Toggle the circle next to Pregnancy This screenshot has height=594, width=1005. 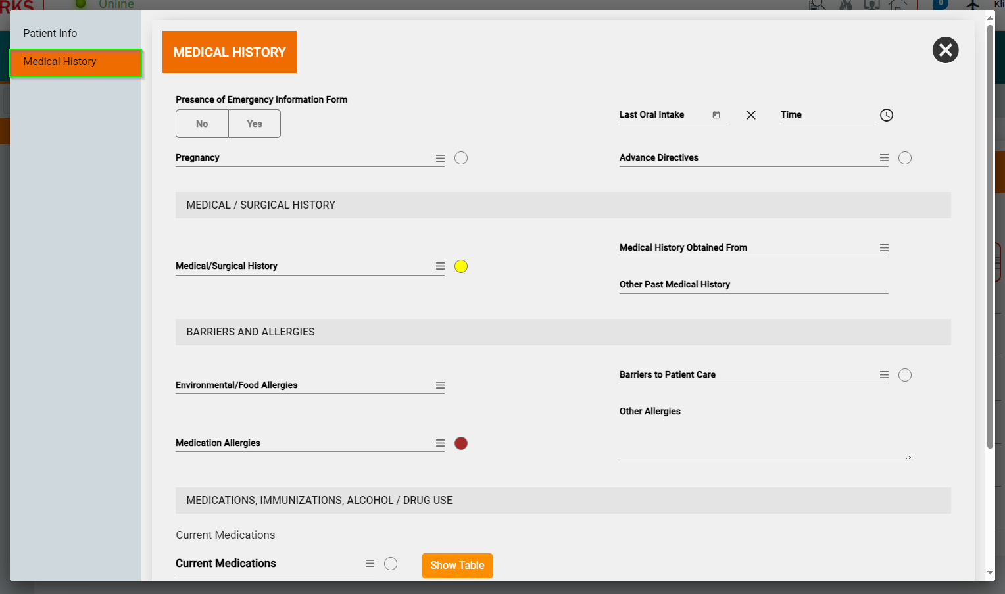click(461, 158)
